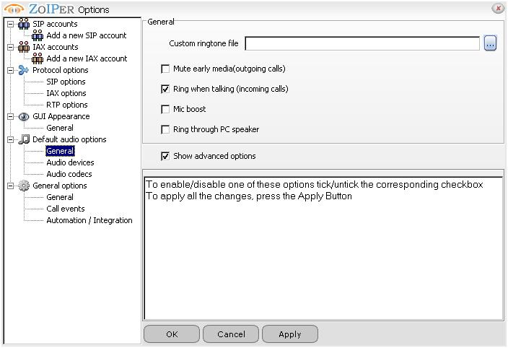The height and width of the screenshot is (348, 508).
Task: Click the Add a new SIP account icon
Action: pos(38,35)
